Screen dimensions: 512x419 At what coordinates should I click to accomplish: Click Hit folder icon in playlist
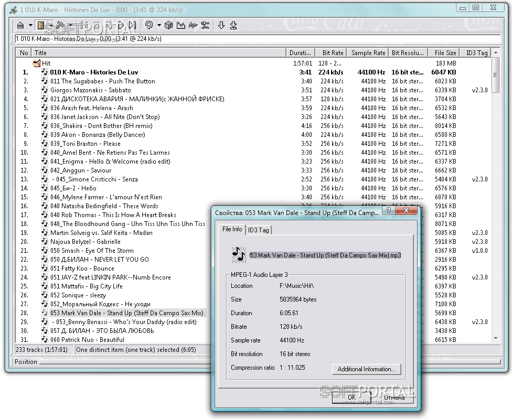pyautogui.click(x=37, y=63)
